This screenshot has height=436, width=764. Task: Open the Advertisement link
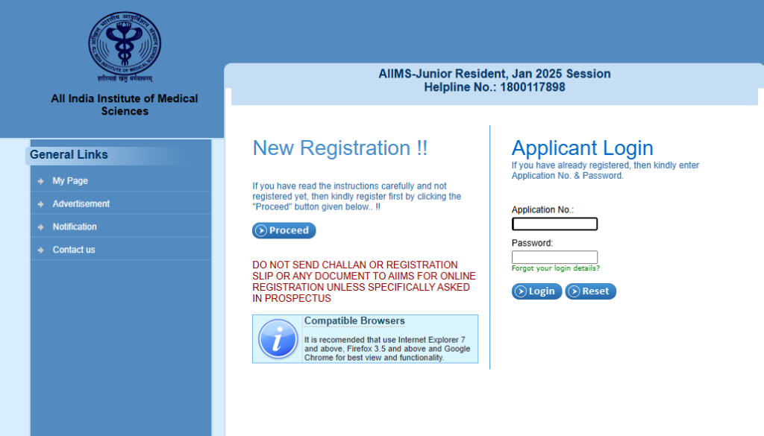[x=81, y=203]
